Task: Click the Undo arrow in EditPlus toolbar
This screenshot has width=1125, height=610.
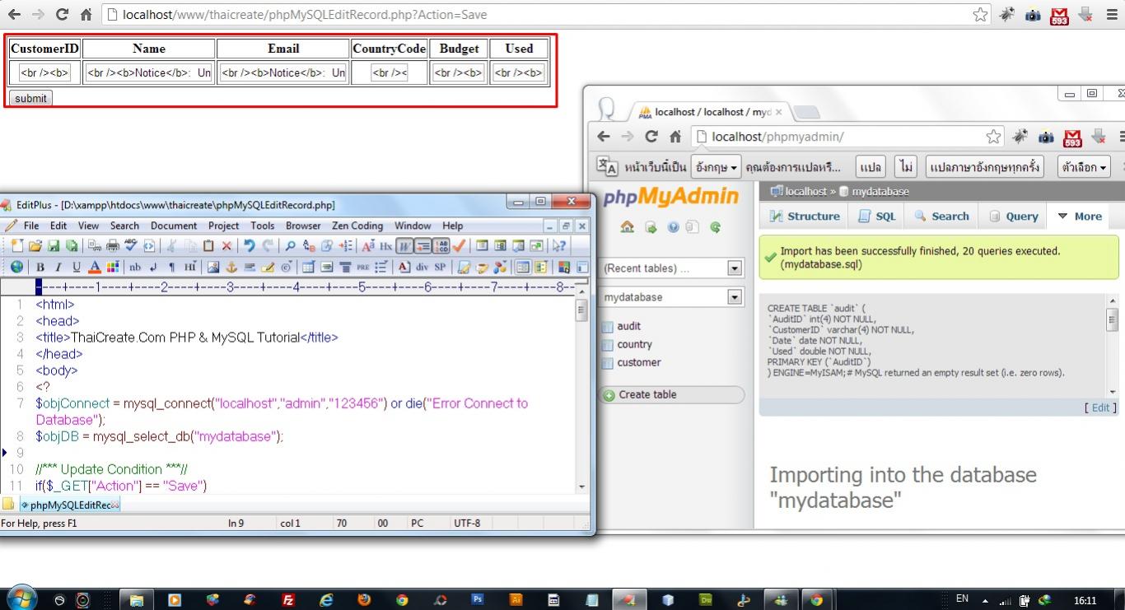Action: tap(249, 245)
